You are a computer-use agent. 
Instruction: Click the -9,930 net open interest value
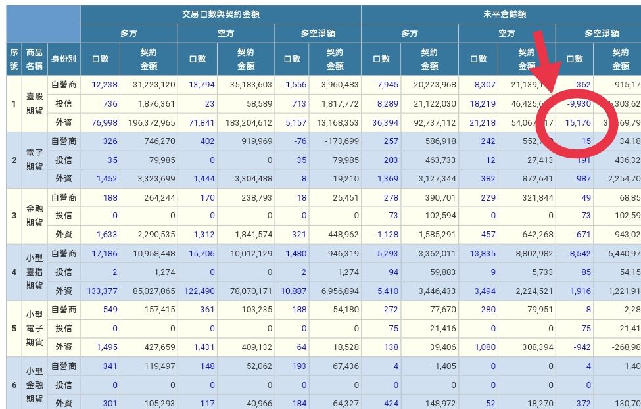point(579,104)
